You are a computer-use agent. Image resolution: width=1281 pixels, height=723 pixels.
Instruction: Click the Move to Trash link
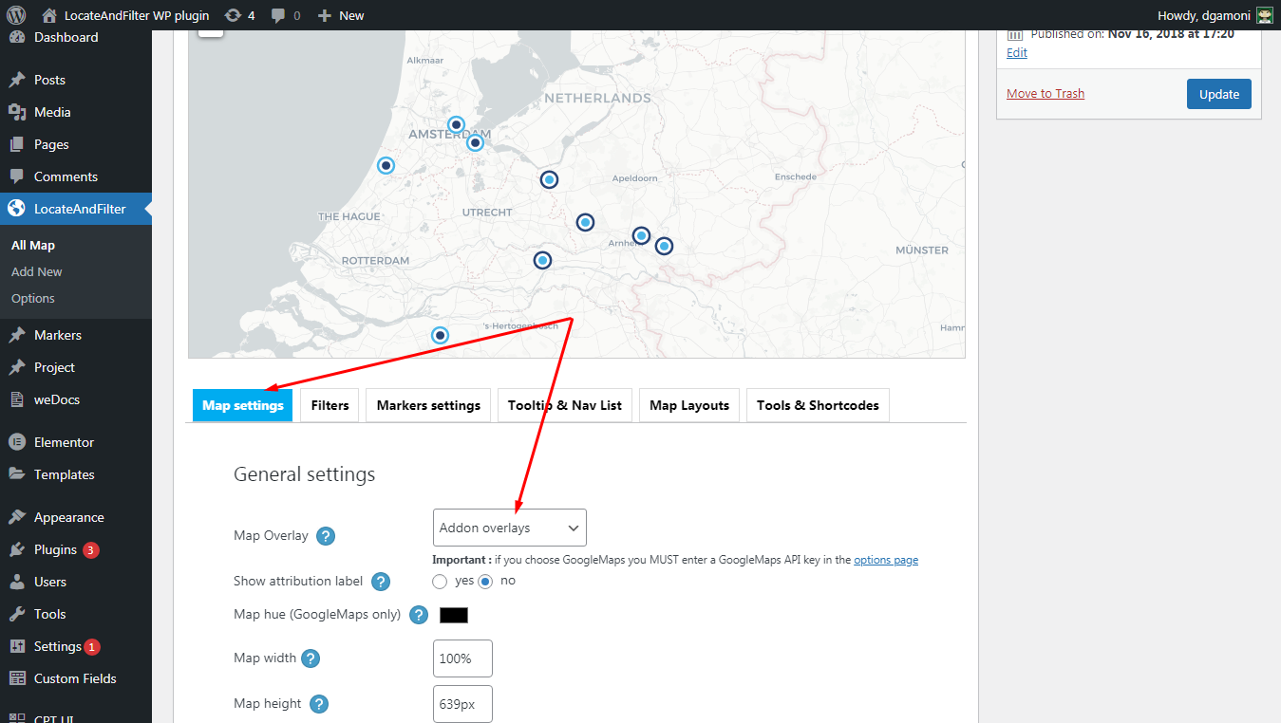point(1046,93)
